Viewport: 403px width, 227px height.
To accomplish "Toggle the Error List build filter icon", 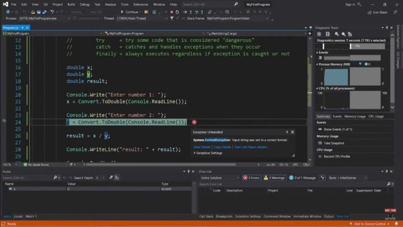I will (322, 178).
